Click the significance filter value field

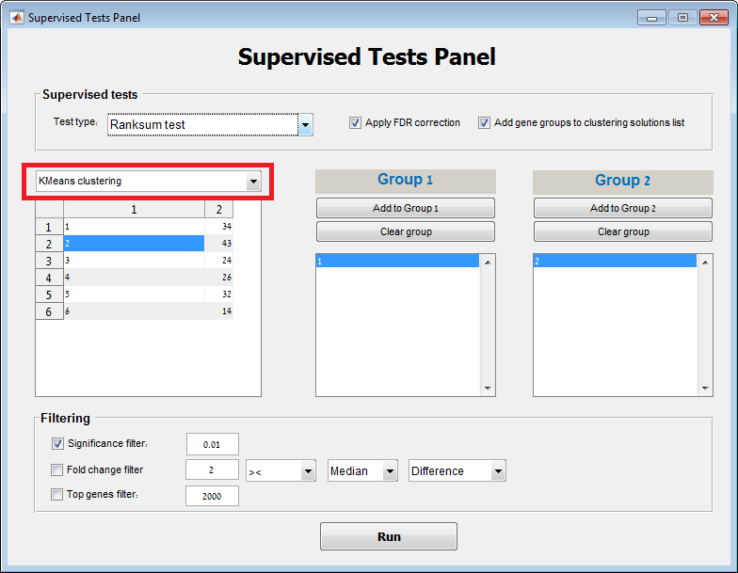point(212,444)
